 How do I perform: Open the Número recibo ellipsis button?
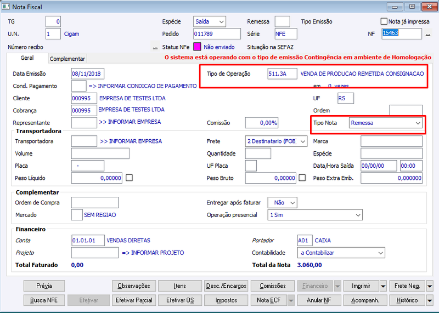tap(155, 47)
